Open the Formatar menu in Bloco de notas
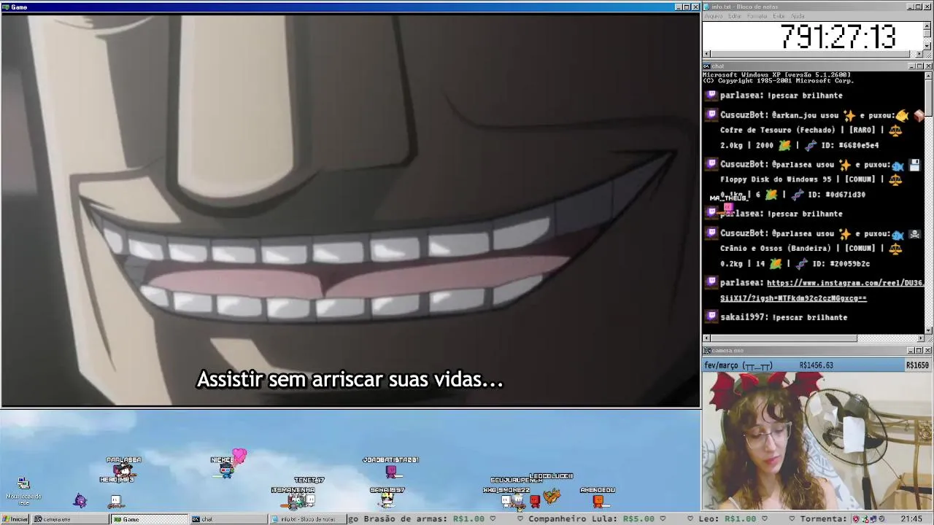This screenshot has height=525, width=934. coord(757,16)
